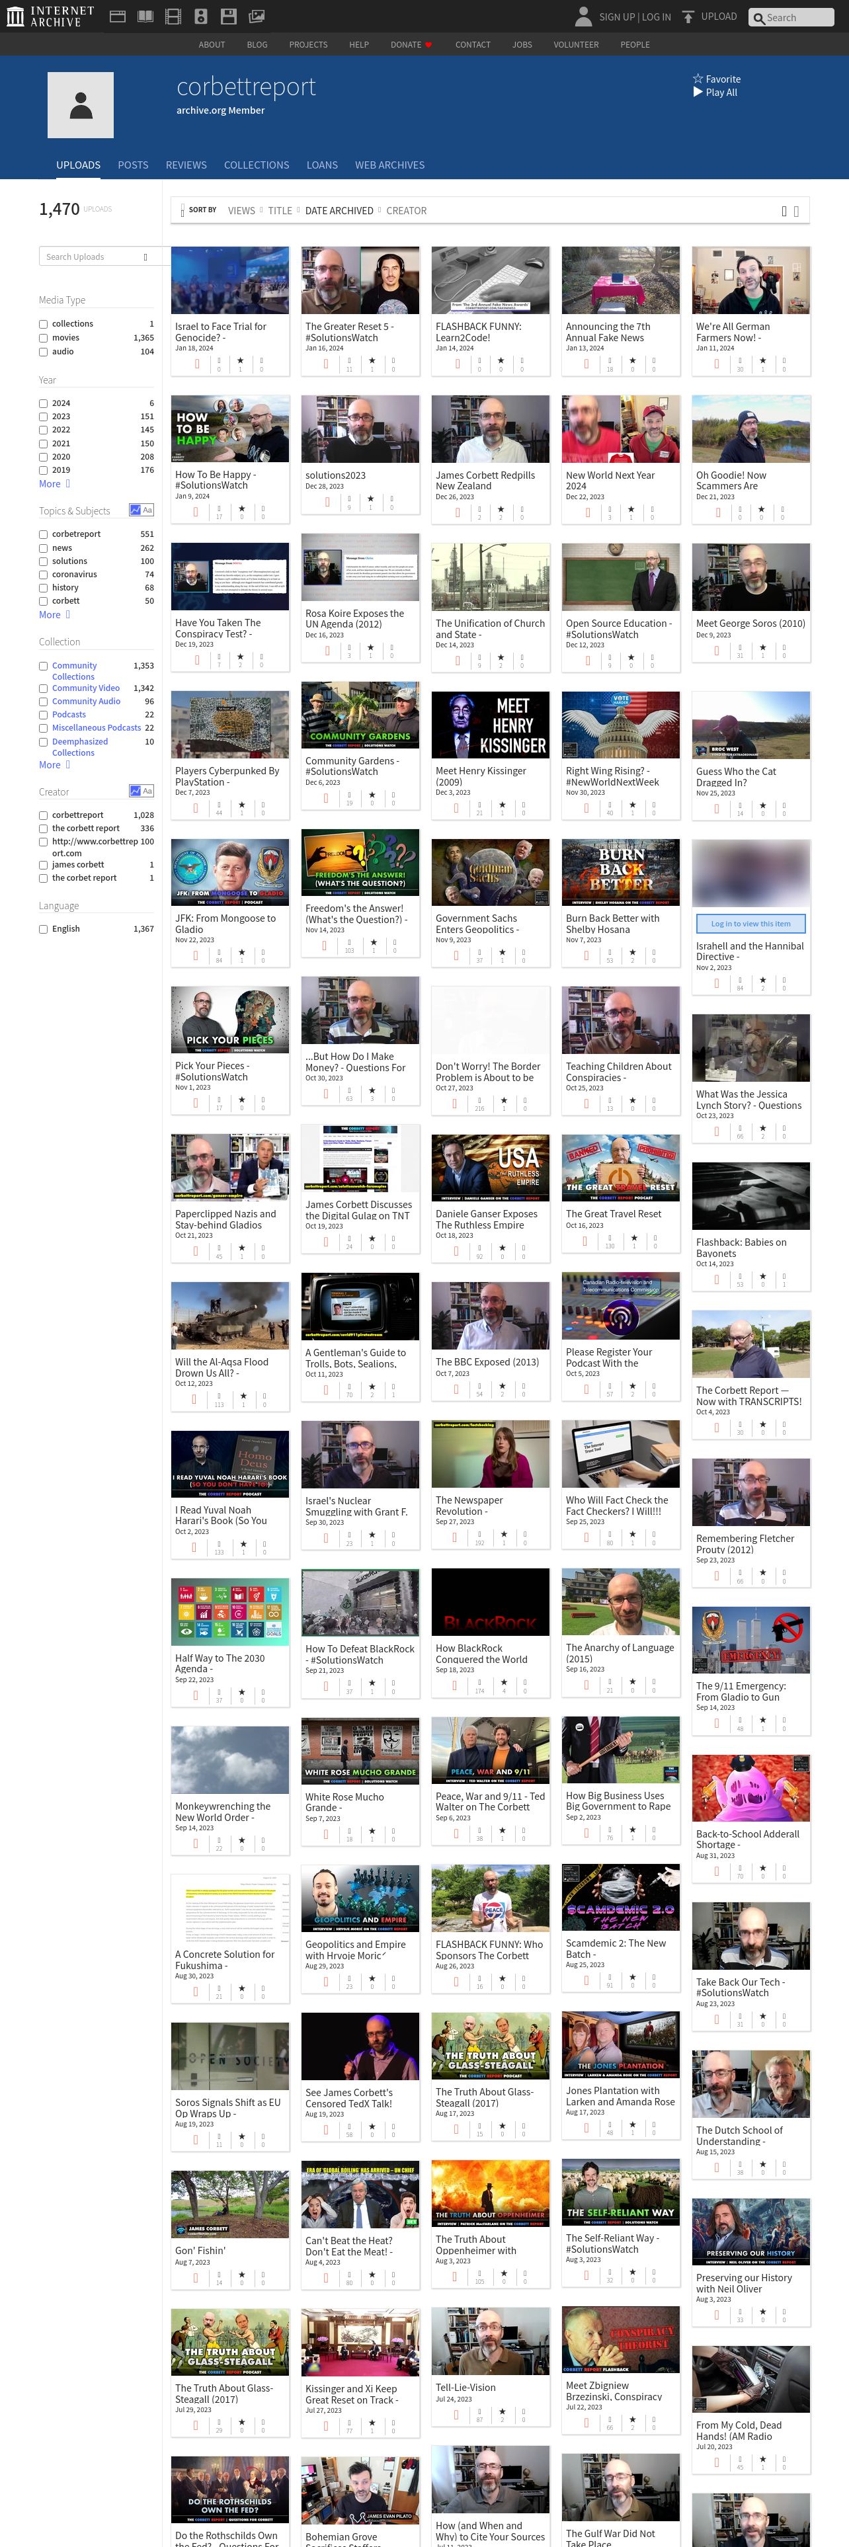
Task: Show Topics & Subjects ranked by count
Action: click(x=136, y=510)
